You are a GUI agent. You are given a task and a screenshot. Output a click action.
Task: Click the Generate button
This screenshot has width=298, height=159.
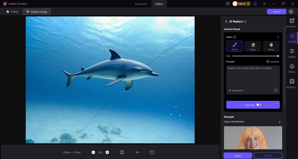pyautogui.click(x=253, y=105)
